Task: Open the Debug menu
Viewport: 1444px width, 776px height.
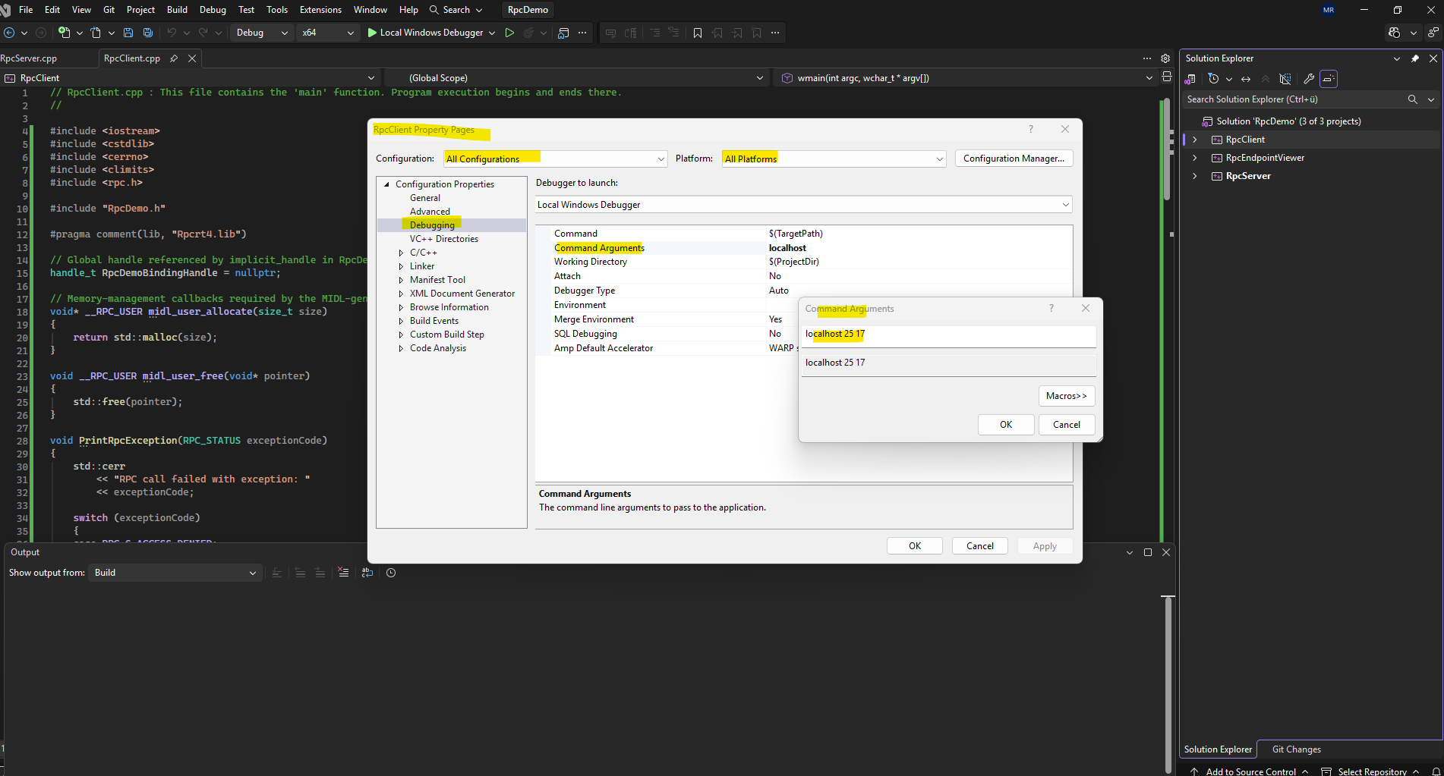Action: [213, 10]
